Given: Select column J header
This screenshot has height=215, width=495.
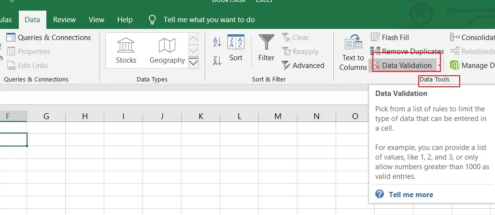Looking at the screenshot, I should pos(162,116).
